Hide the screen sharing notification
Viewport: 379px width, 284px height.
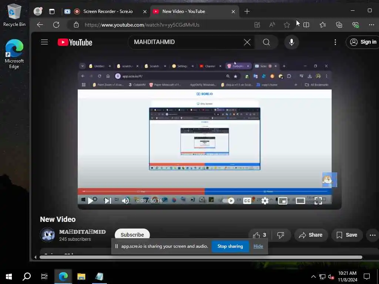(258, 246)
